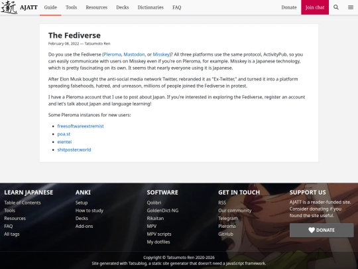
Task: Open the search magnifier icon
Action: click(x=336, y=7)
